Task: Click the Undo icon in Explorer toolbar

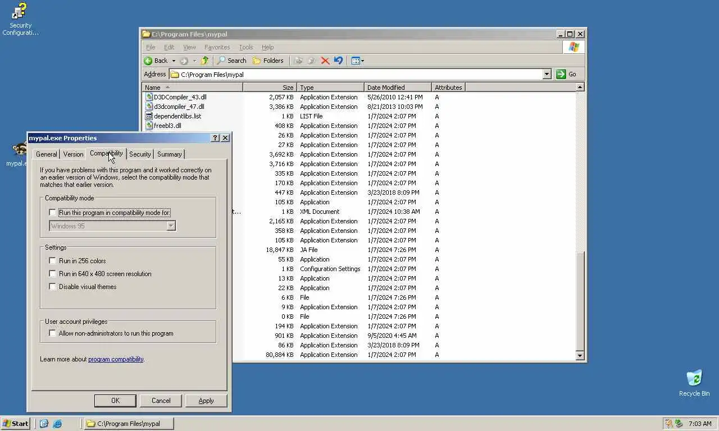Action: click(338, 61)
